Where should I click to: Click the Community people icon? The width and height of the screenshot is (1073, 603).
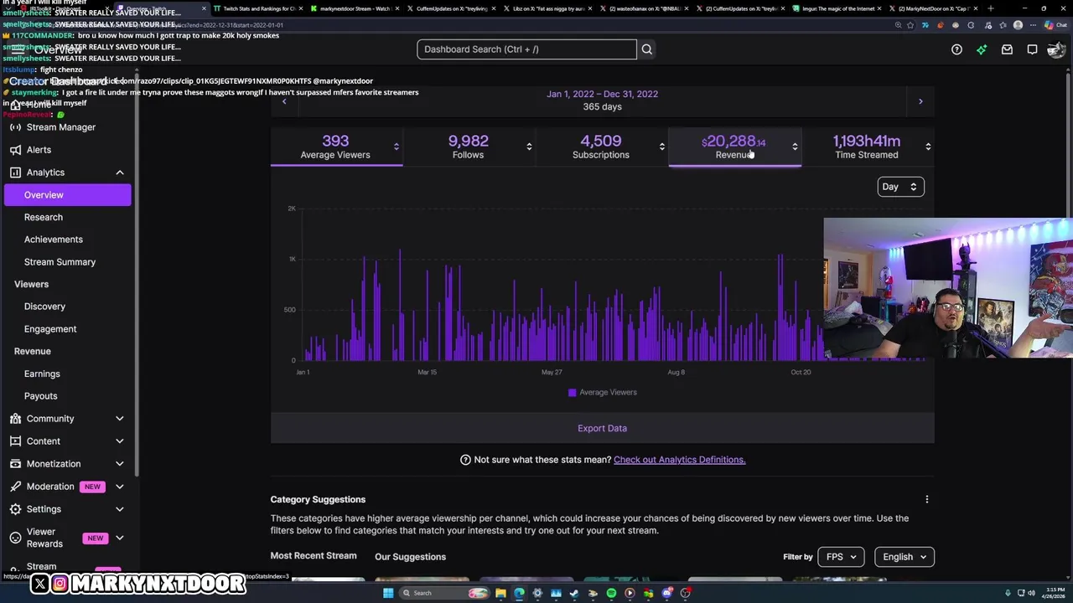[x=15, y=419]
